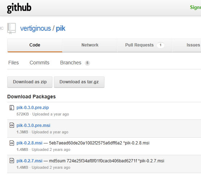Screen dimensions: 201x177
Task: Switch to the Code tab
Action: [x=35, y=45]
